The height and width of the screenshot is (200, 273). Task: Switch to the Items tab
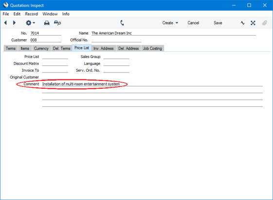[x=25, y=48]
